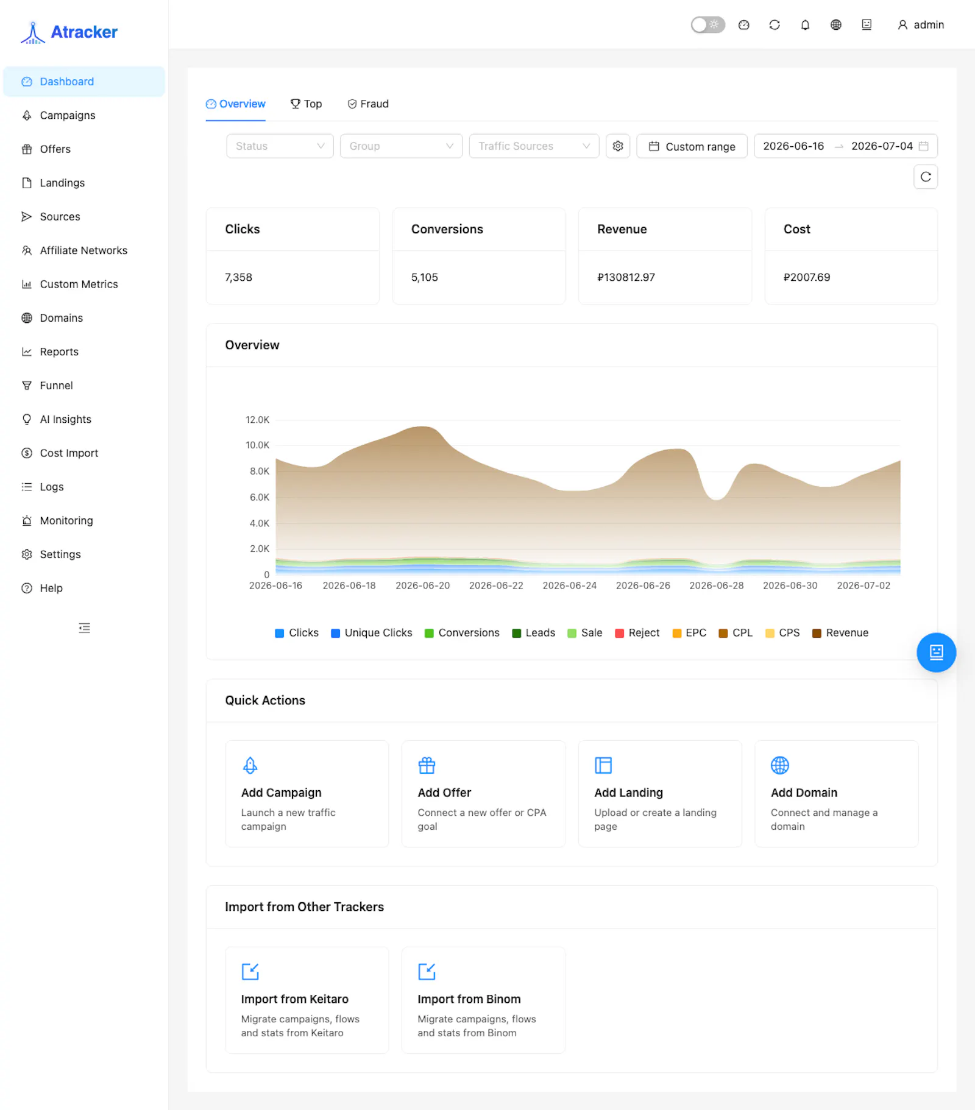Click the start date 2026-06-16 field

click(793, 146)
